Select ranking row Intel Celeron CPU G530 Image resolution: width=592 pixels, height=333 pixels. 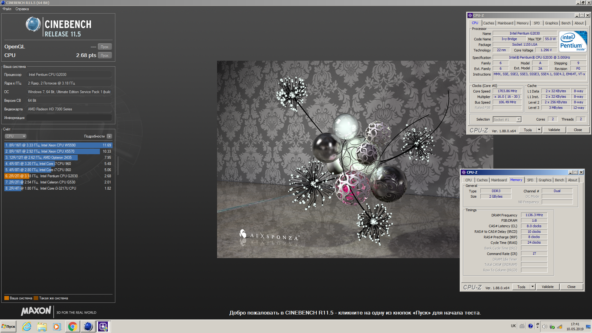(x=58, y=182)
